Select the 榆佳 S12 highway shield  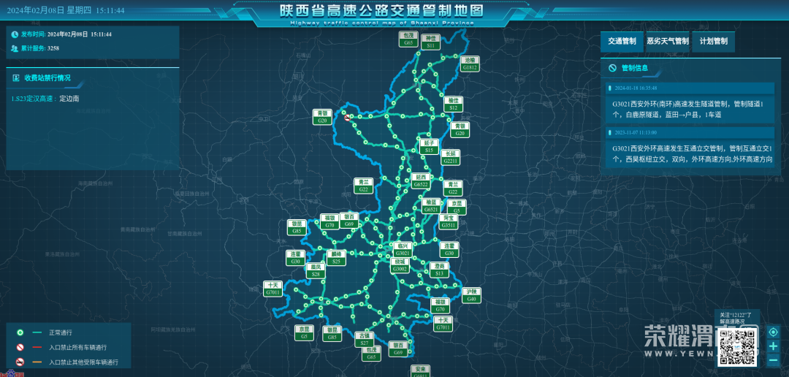[x=453, y=104]
